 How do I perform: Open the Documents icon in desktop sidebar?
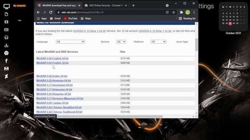[x=6, y=14]
